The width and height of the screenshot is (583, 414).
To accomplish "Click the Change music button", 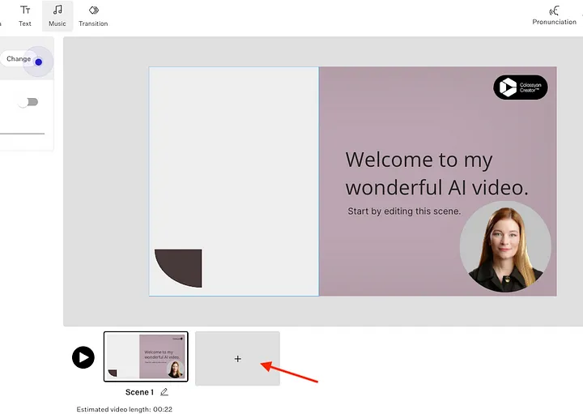I will click(19, 59).
